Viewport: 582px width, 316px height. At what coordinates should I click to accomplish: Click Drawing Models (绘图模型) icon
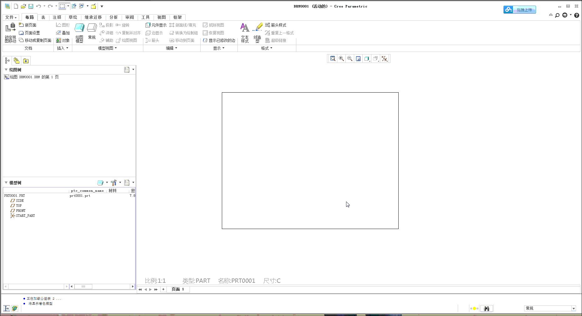click(79, 33)
